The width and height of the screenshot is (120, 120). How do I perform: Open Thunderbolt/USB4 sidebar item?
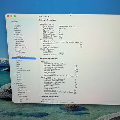[23, 70]
